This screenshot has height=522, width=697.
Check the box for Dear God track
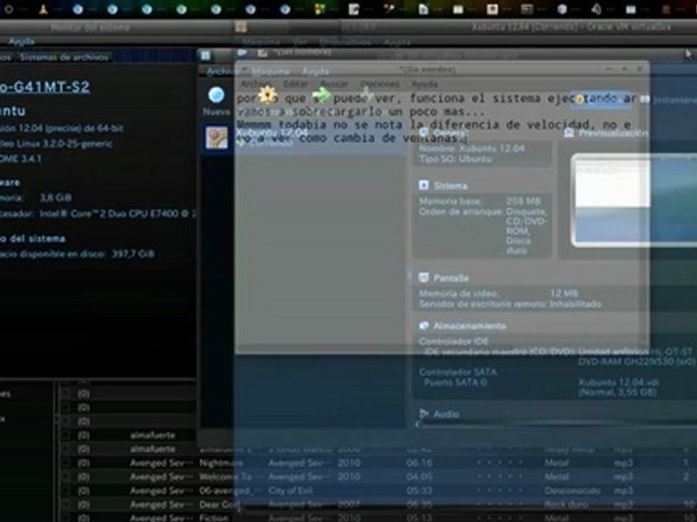66,505
